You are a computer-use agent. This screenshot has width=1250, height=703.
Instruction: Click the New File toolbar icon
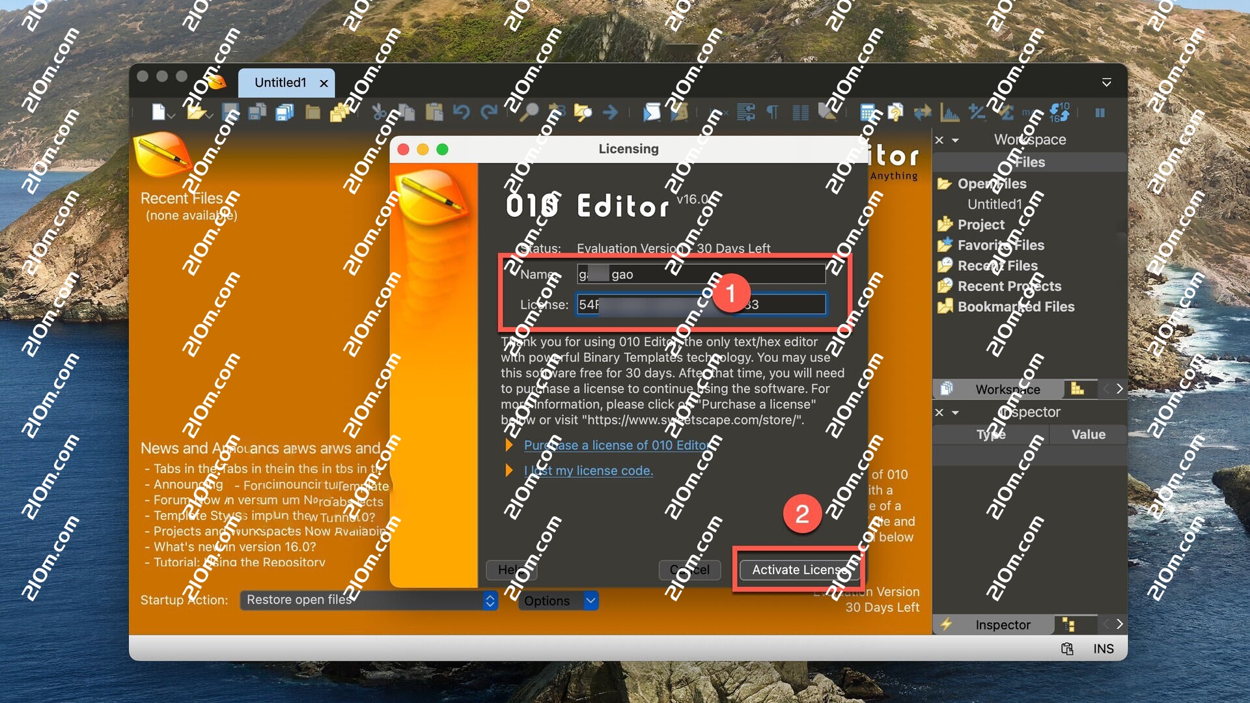coord(158,113)
